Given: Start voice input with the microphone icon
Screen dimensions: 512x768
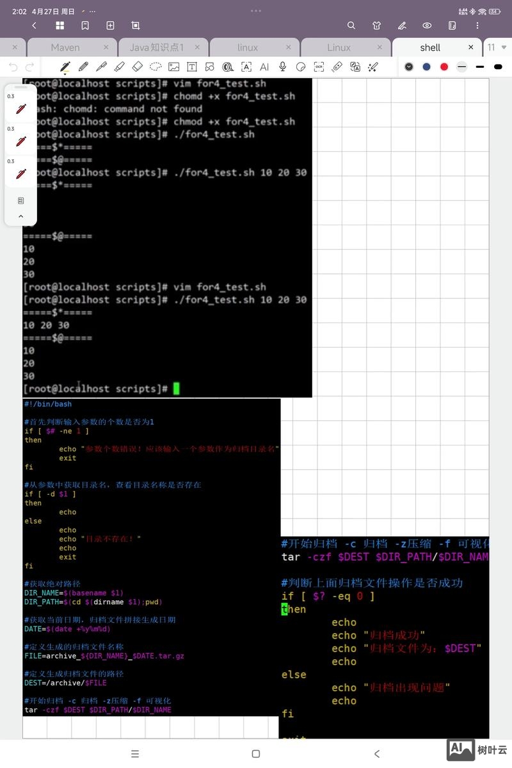Looking at the screenshot, I should [x=282, y=67].
